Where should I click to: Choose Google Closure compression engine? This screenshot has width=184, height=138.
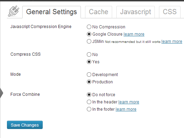point(89,34)
